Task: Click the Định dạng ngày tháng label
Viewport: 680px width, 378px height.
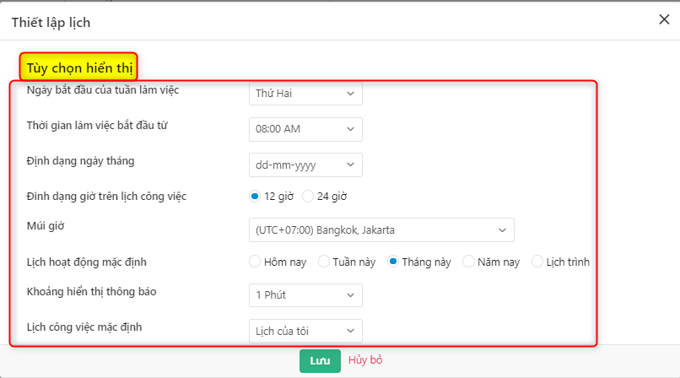Action: [81, 160]
